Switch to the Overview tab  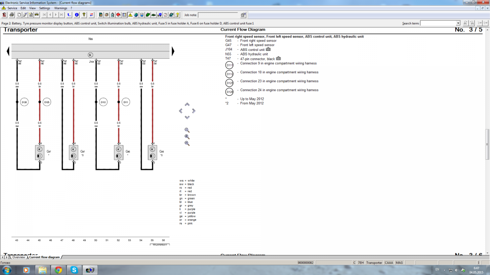point(18,257)
